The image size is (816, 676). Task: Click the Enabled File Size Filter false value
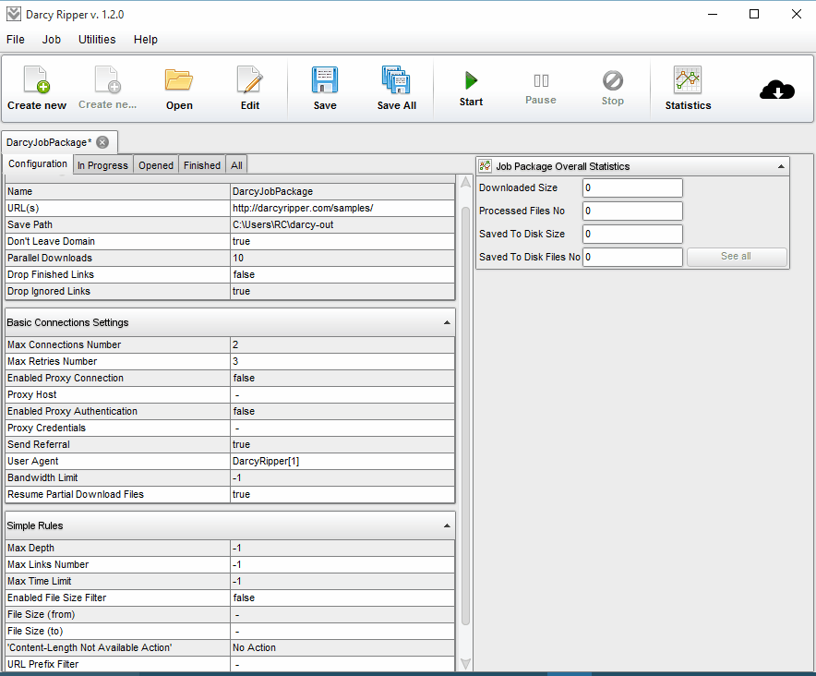pos(244,598)
